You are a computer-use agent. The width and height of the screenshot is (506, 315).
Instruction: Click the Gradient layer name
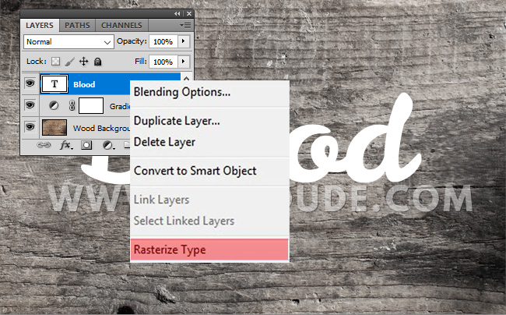pos(120,106)
